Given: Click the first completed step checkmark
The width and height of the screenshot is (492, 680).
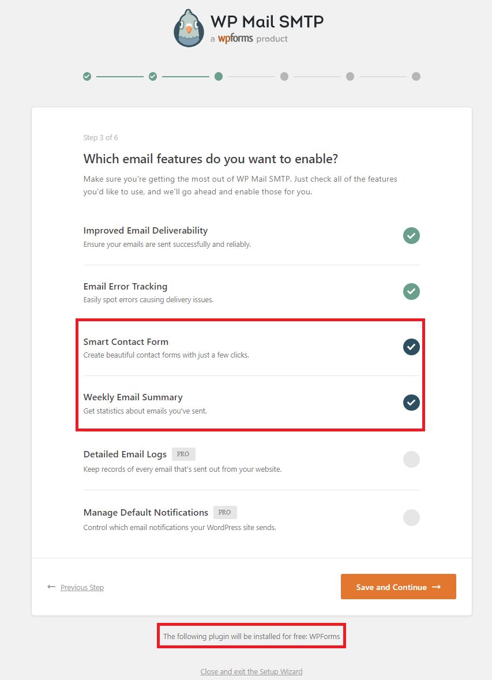Looking at the screenshot, I should [87, 76].
